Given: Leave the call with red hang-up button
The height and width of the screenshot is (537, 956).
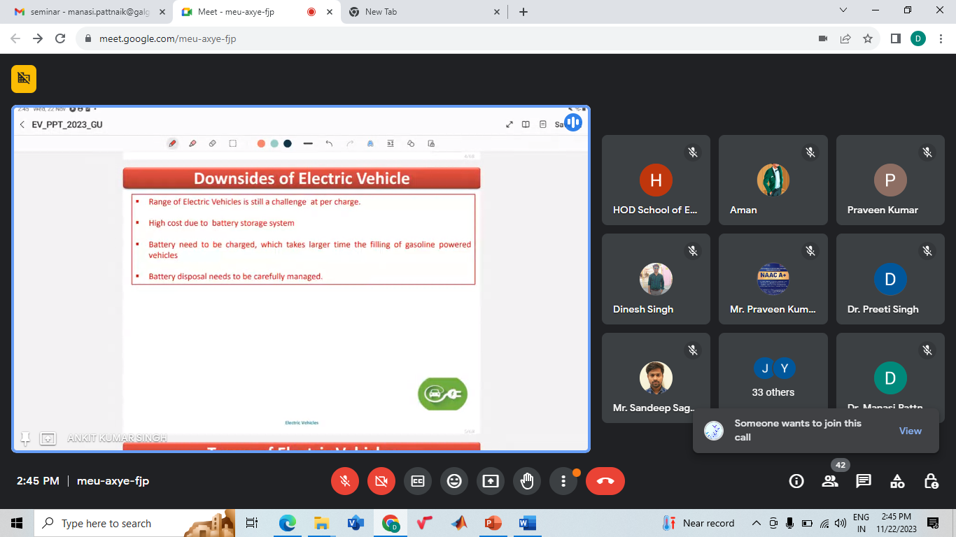Looking at the screenshot, I should click(x=605, y=481).
